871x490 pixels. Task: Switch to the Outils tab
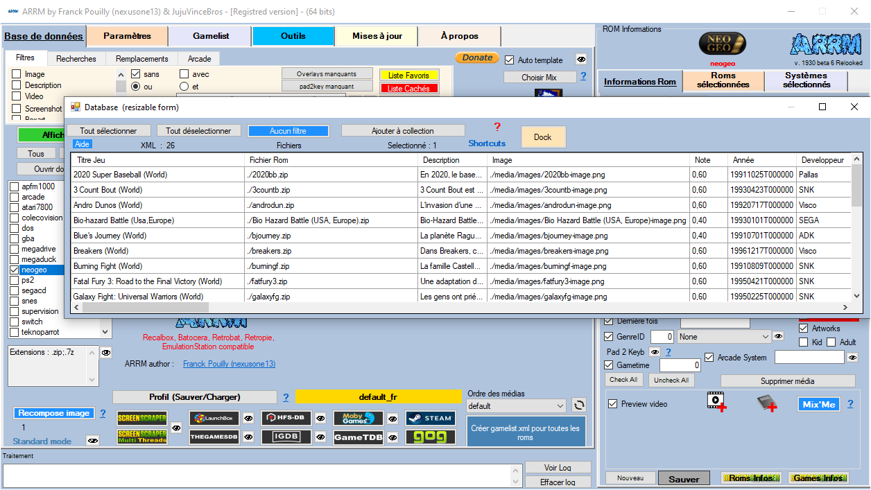coord(293,36)
